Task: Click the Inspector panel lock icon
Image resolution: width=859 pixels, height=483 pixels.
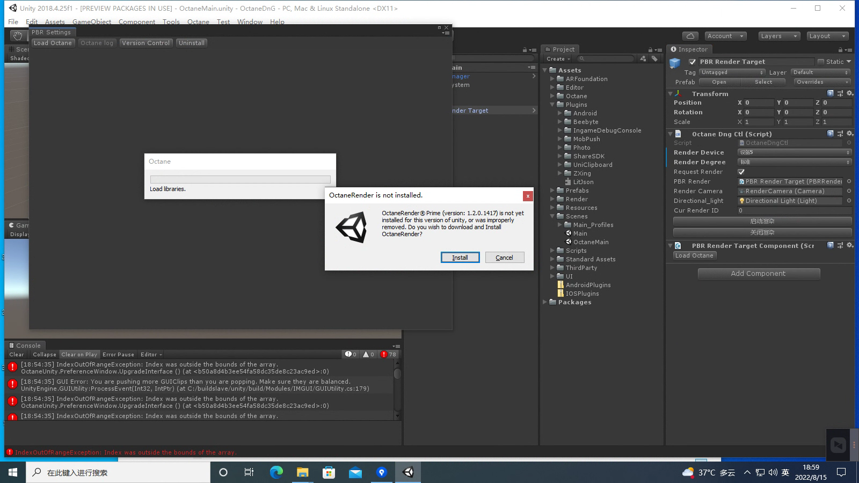Action: [x=841, y=49]
